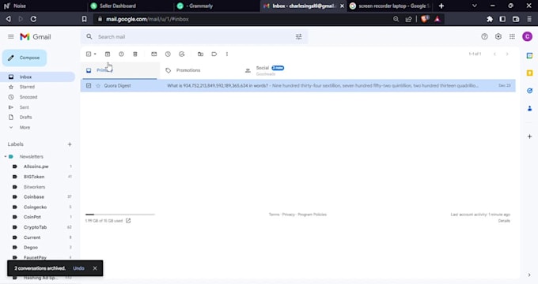Uncheck the Quora Digest email checkbox
538x284 pixels.
click(89, 85)
